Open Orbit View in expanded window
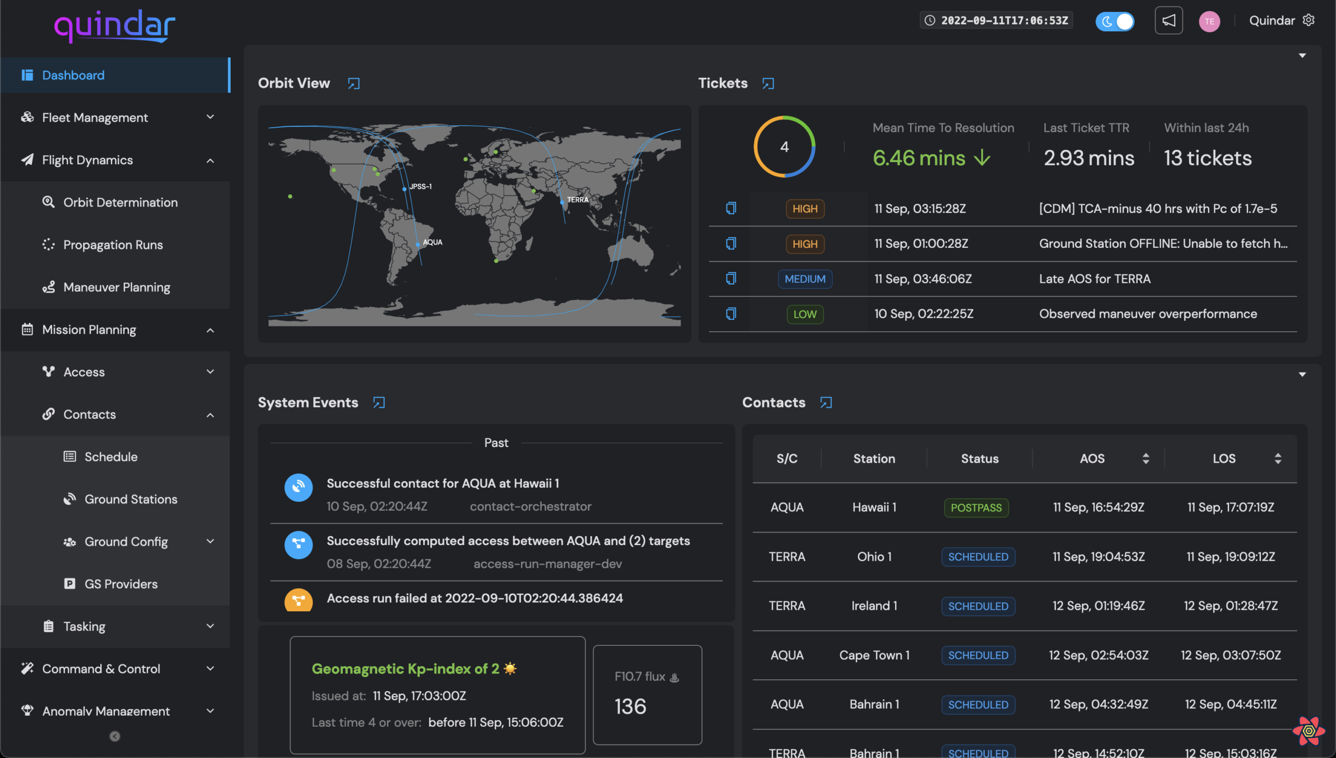Image resolution: width=1336 pixels, height=758 pixels. pyautogui.click(x=354, y=83)
